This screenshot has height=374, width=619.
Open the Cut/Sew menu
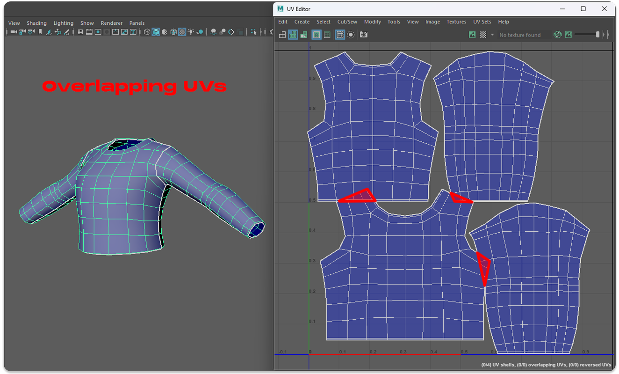pyautogui.click(x=347, y=22)
